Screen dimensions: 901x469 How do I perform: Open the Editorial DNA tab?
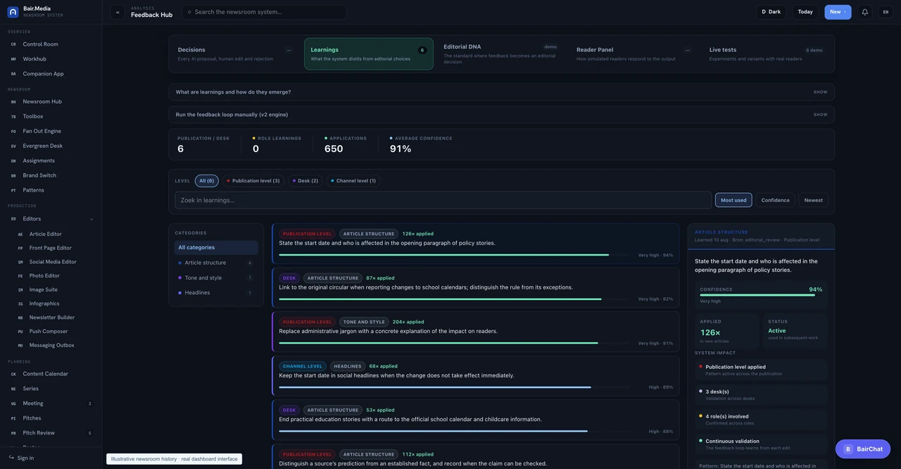click(x=500, y=54)
